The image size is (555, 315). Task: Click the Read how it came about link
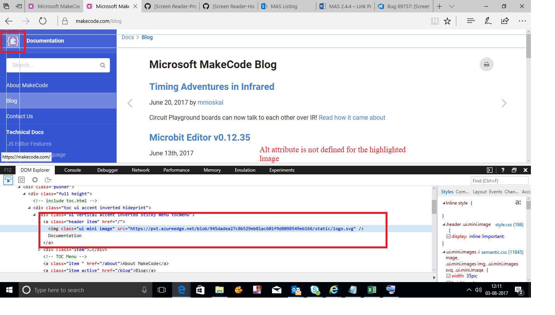352,117
